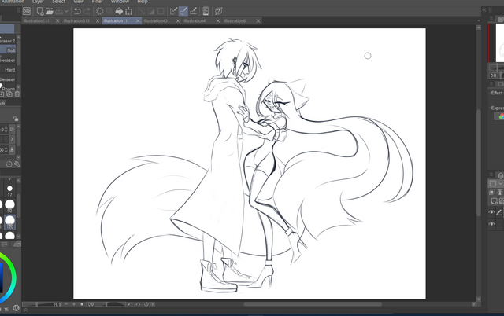Click the Redo arrow icon

pyautogui.click(x=87, y=11)
